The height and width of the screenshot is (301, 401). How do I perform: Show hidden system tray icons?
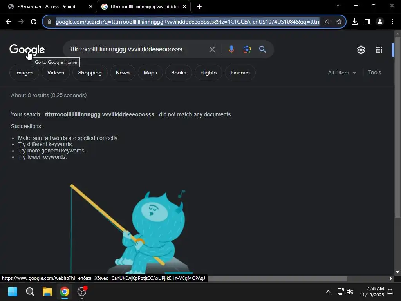tap(328, 292)
